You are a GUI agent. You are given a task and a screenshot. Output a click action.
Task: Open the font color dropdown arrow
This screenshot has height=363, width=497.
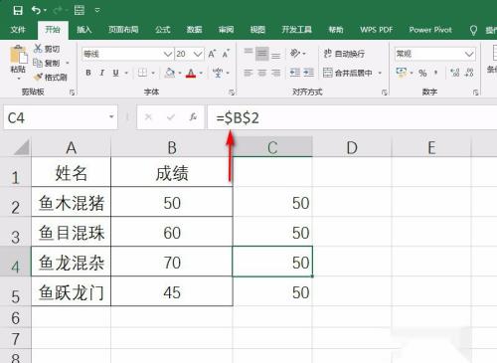point(201,73)
